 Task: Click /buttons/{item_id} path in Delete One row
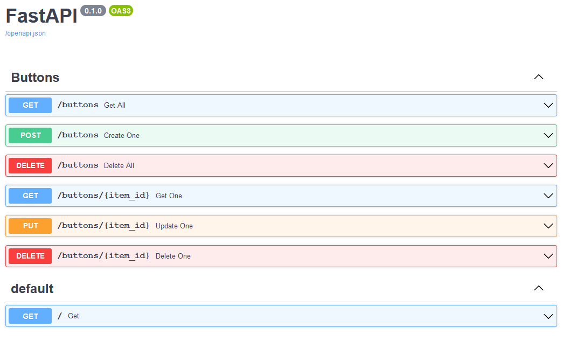pos(103,255)
